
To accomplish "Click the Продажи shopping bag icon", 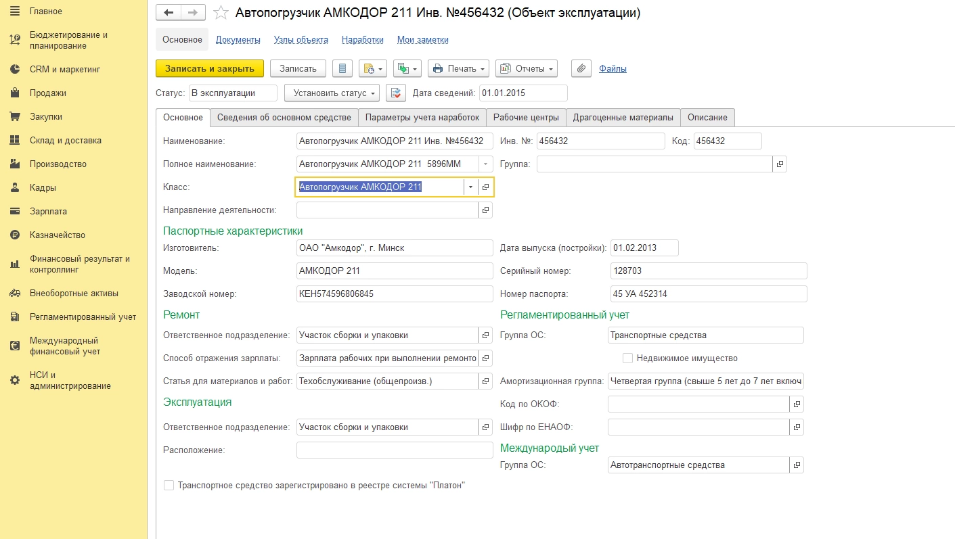I will coord(15,93).
